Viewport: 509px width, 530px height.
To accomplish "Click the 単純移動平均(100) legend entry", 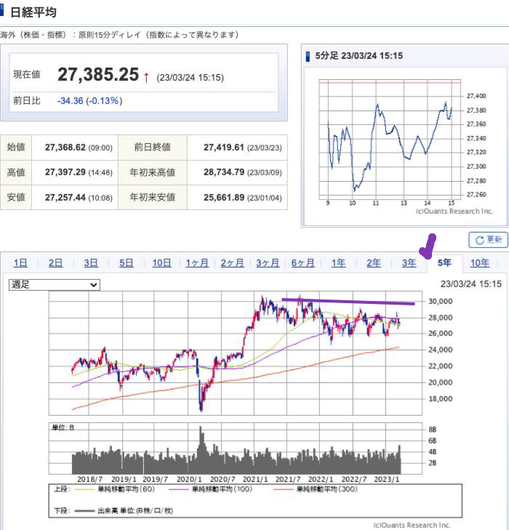I will pyautogui.click(x=211, y=489).
